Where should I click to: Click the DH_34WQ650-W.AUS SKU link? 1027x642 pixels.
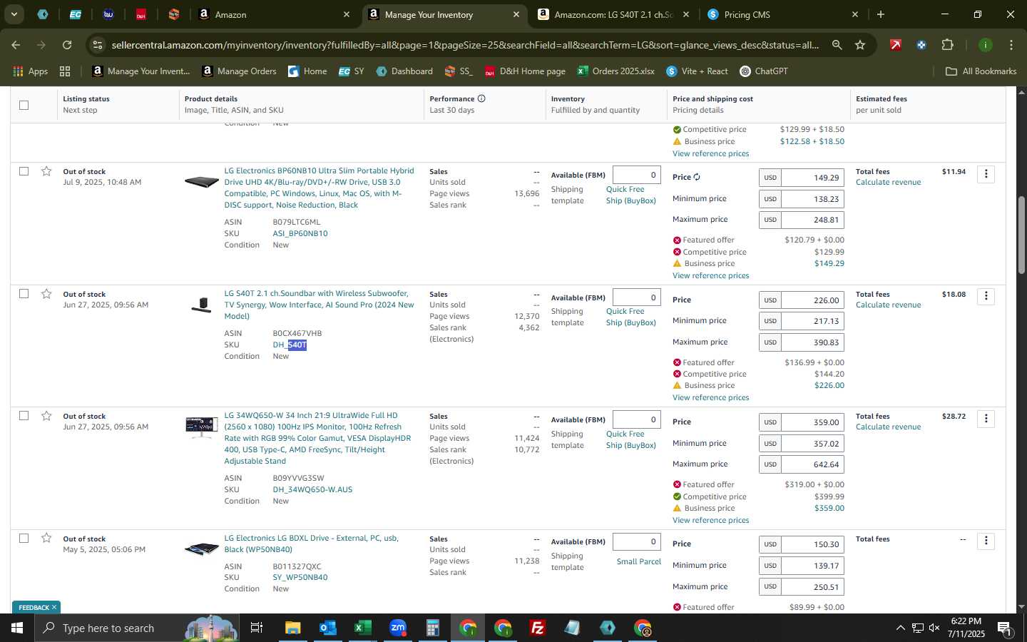pos(312,489)
